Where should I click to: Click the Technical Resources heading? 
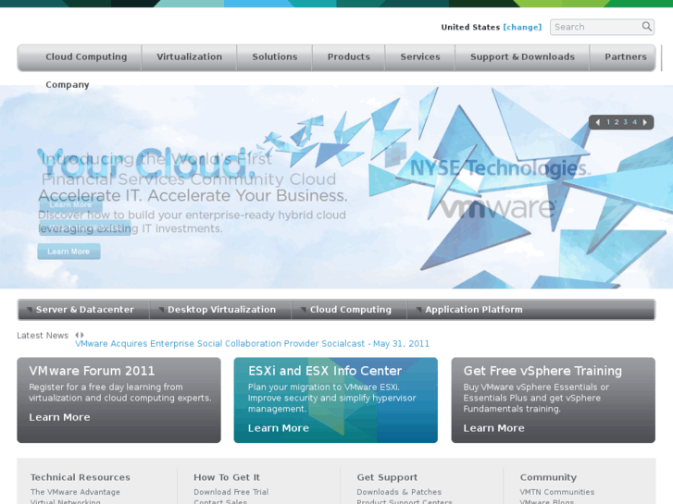point(81,477)
